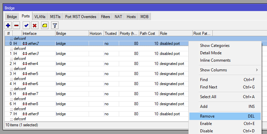
Task: Select the ether7 interface name
Action: (x=33, y=94)
